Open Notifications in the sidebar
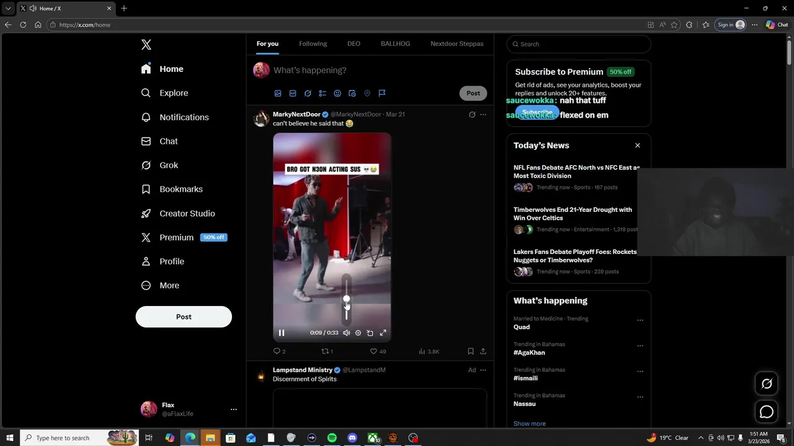 tap(176, 117)
